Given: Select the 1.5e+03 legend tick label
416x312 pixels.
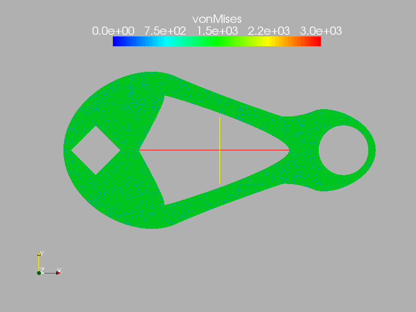Looking at the screenshot, I should coord(217,31).
